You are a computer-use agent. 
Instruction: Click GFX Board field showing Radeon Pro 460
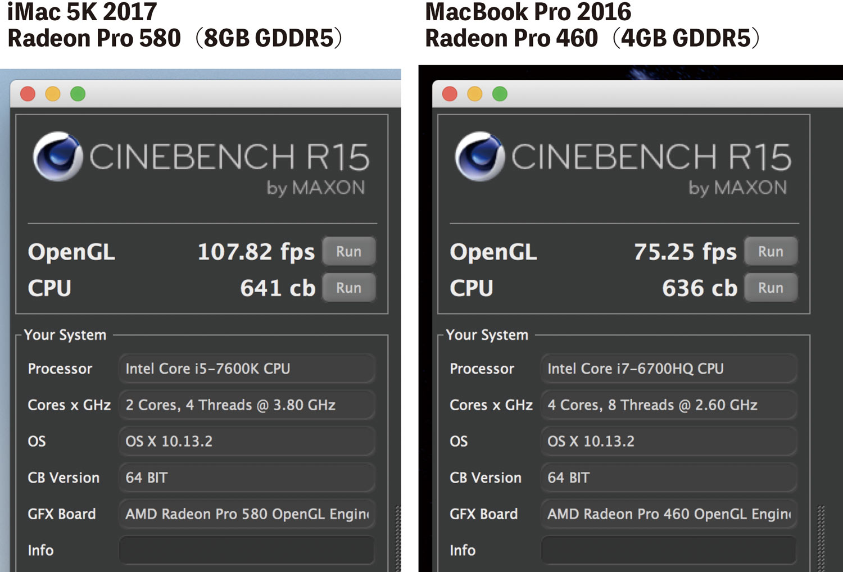669,514
